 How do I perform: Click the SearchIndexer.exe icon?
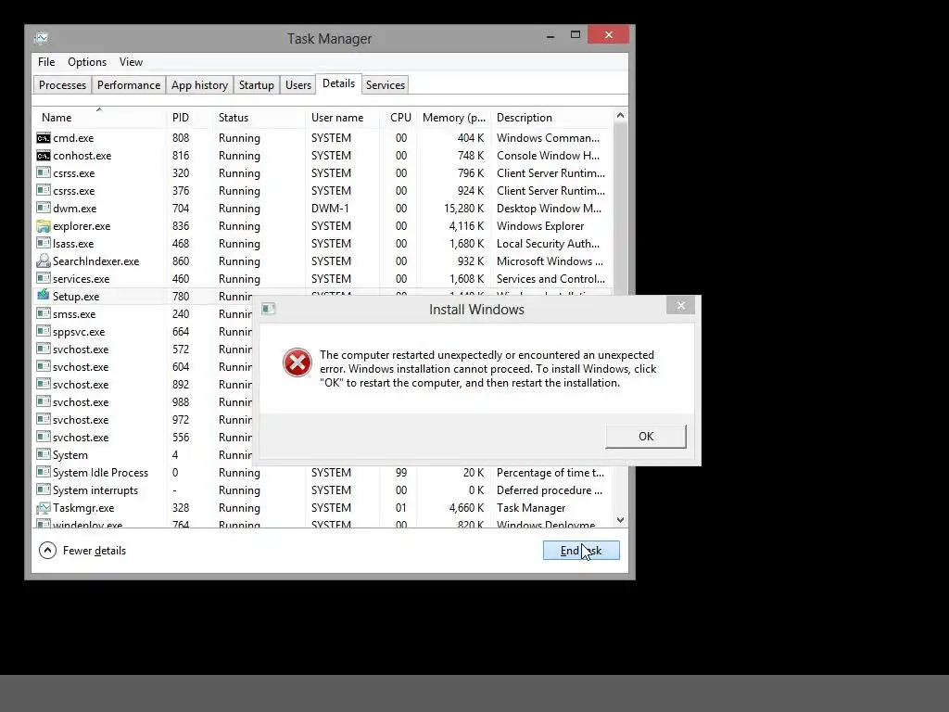[43, 261]
